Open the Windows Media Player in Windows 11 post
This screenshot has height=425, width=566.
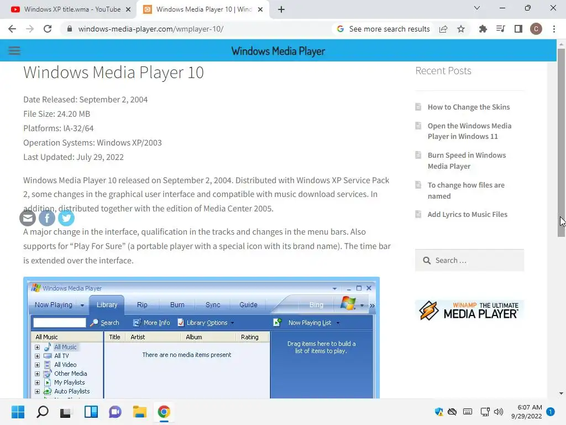click(469, 131)
